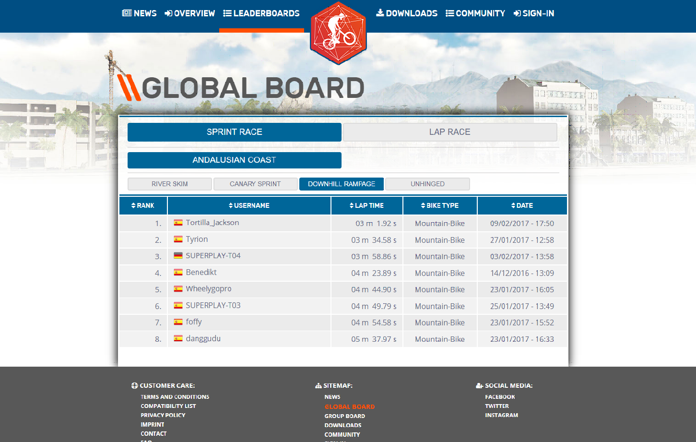This screenshot has height=442, width=696.
Task: Sort the table by Rank
Action: [x=143, y=205]
